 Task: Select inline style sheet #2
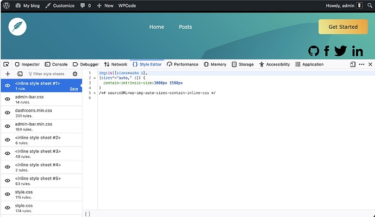point(41,140)
